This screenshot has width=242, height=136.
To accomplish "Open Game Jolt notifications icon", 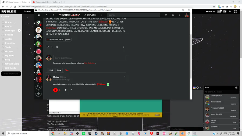I will 180,15.
